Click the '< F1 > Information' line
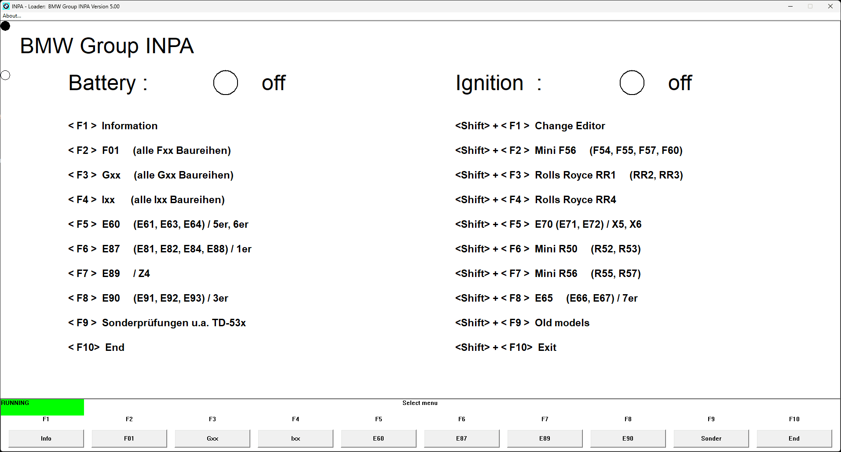 point(113,126)
